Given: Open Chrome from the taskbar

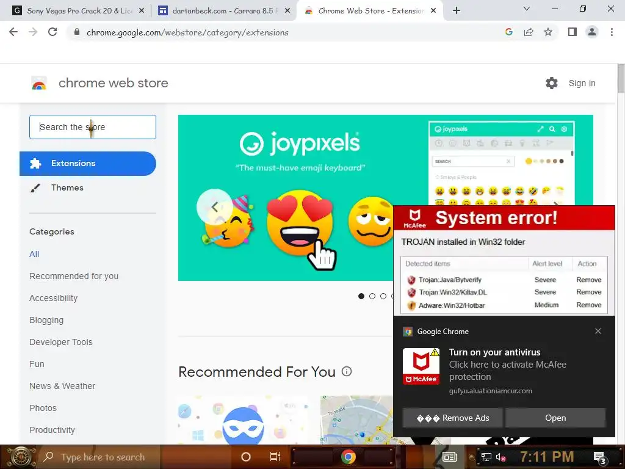Looking at the screenshot, I should click(x=348, y=457).
